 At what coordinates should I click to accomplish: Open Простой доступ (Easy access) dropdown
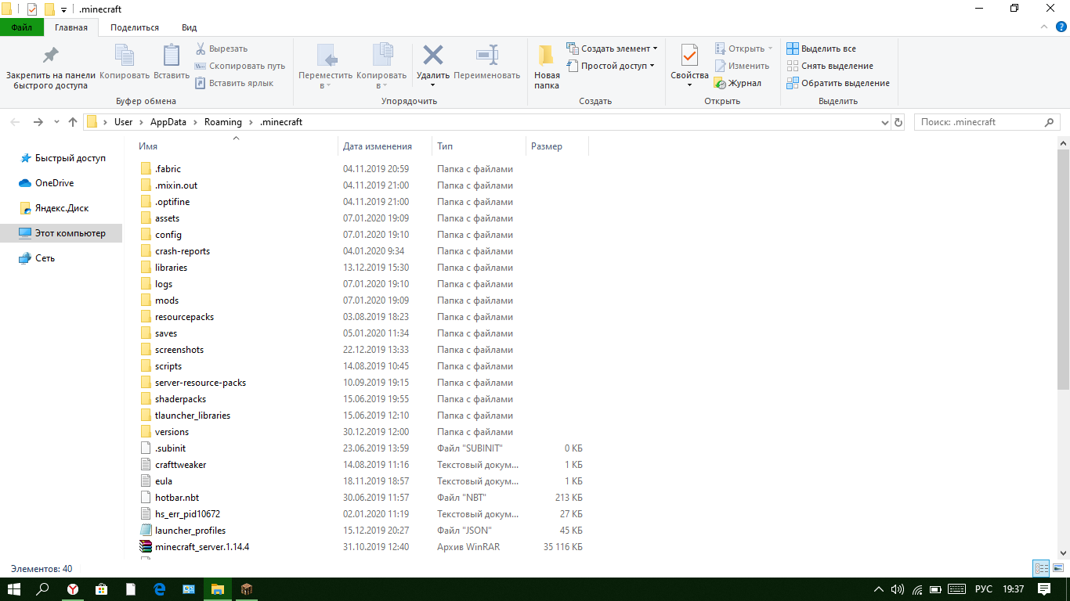pyautogui.click(x=611, y=66)
